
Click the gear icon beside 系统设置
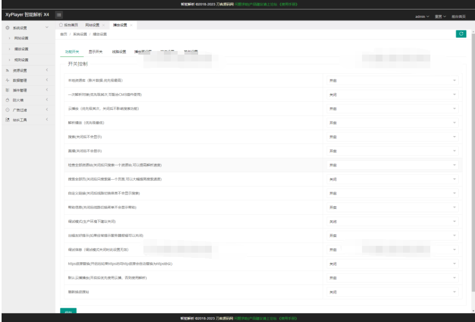point(7,27)
